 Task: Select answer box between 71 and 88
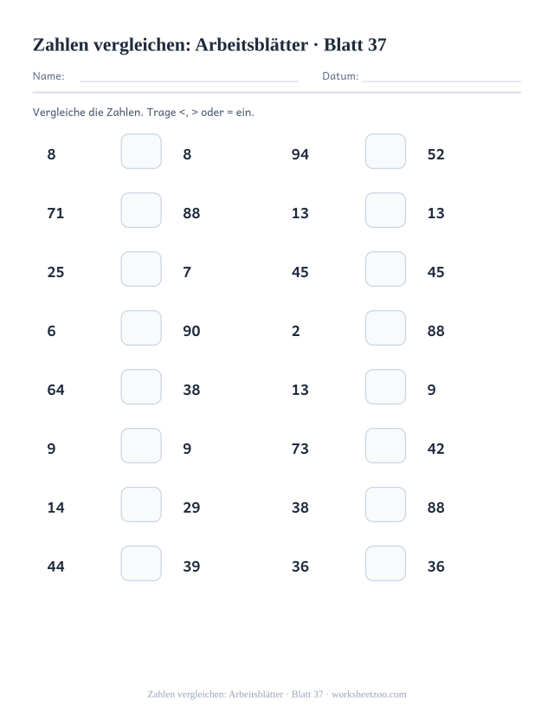pyautogui.click(x=141, y=210)
